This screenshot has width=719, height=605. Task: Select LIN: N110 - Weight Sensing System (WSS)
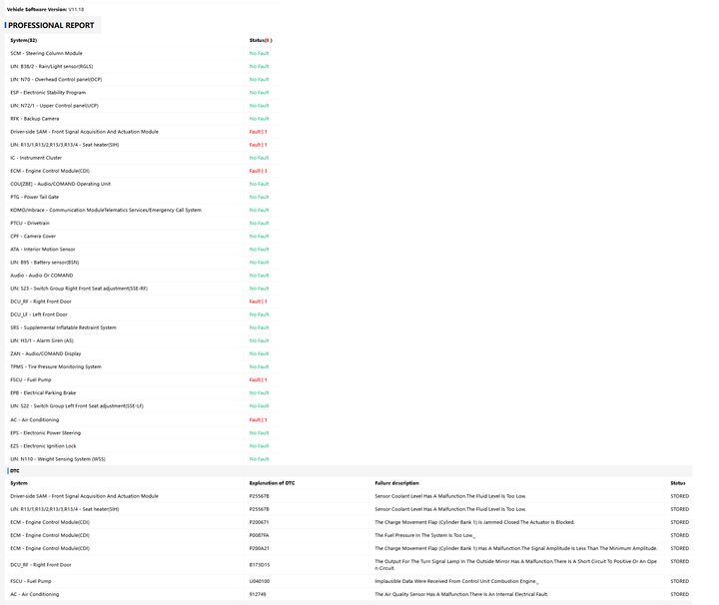57,459
